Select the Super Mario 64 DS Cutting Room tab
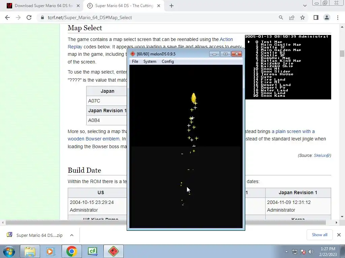The height and width of the screenshot is (258, 345). [124, 6]
